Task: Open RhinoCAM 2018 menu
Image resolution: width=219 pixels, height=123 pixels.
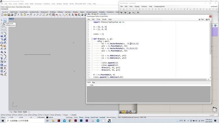Action: [80, 4]
